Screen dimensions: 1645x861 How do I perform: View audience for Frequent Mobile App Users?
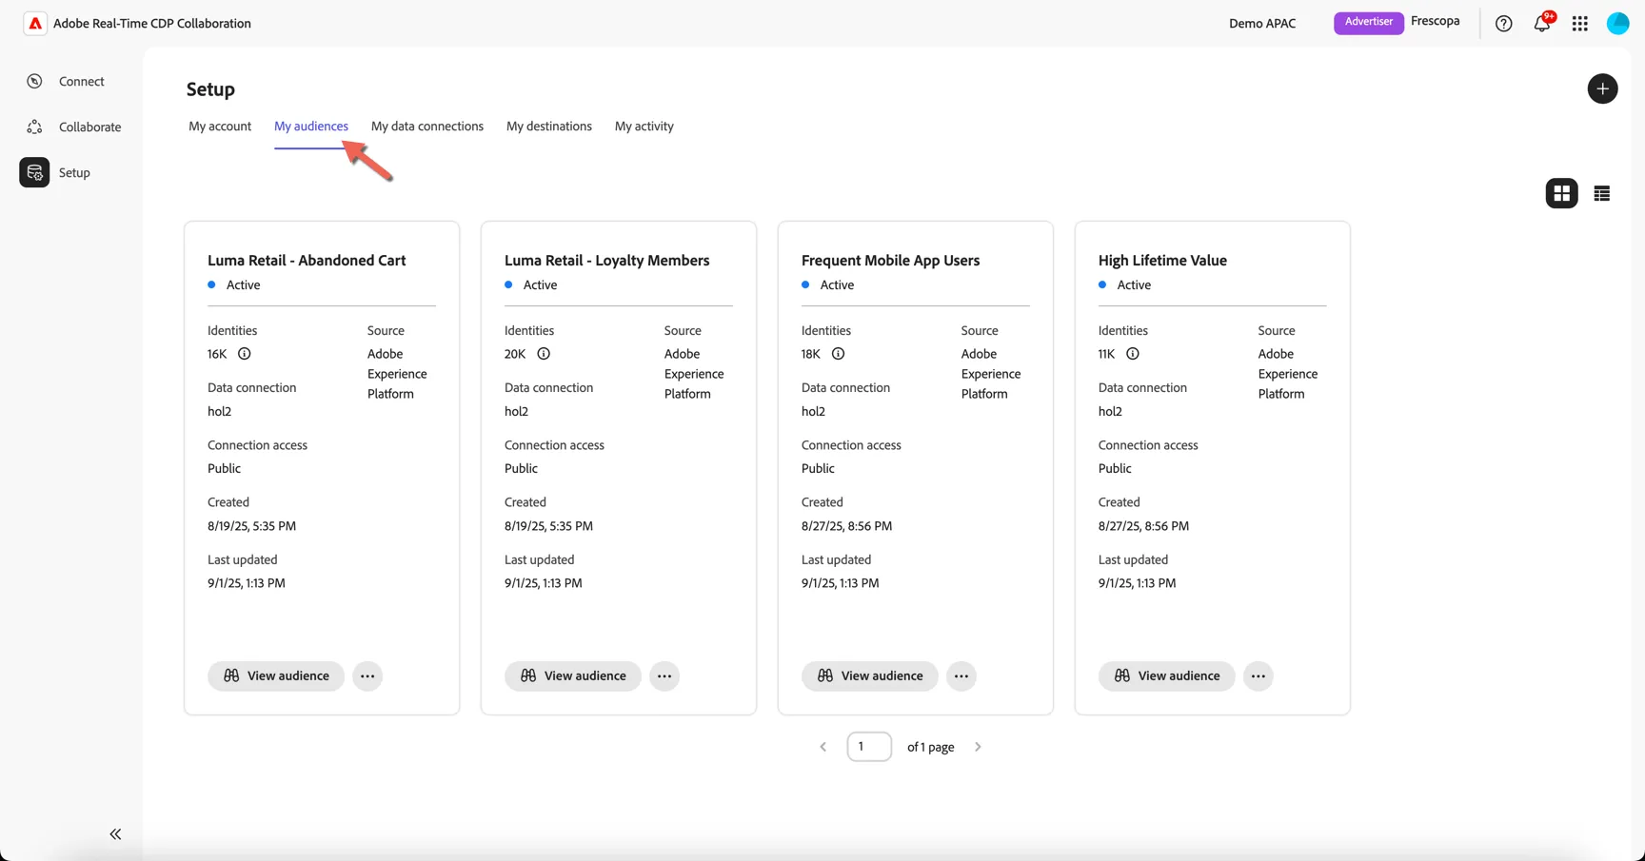click(870, 676)
